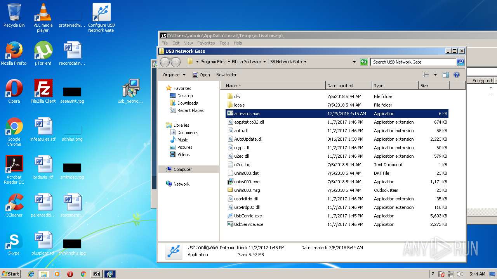The height and width of the screenshot is (279, 497).
Task: Open µTorrent desktop shortcut
Action: 43,53
